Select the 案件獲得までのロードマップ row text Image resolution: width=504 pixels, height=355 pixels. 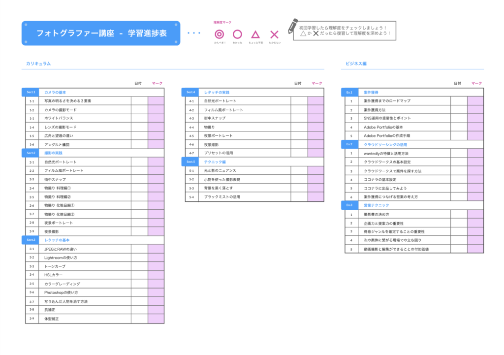click(x=387, y=101)
